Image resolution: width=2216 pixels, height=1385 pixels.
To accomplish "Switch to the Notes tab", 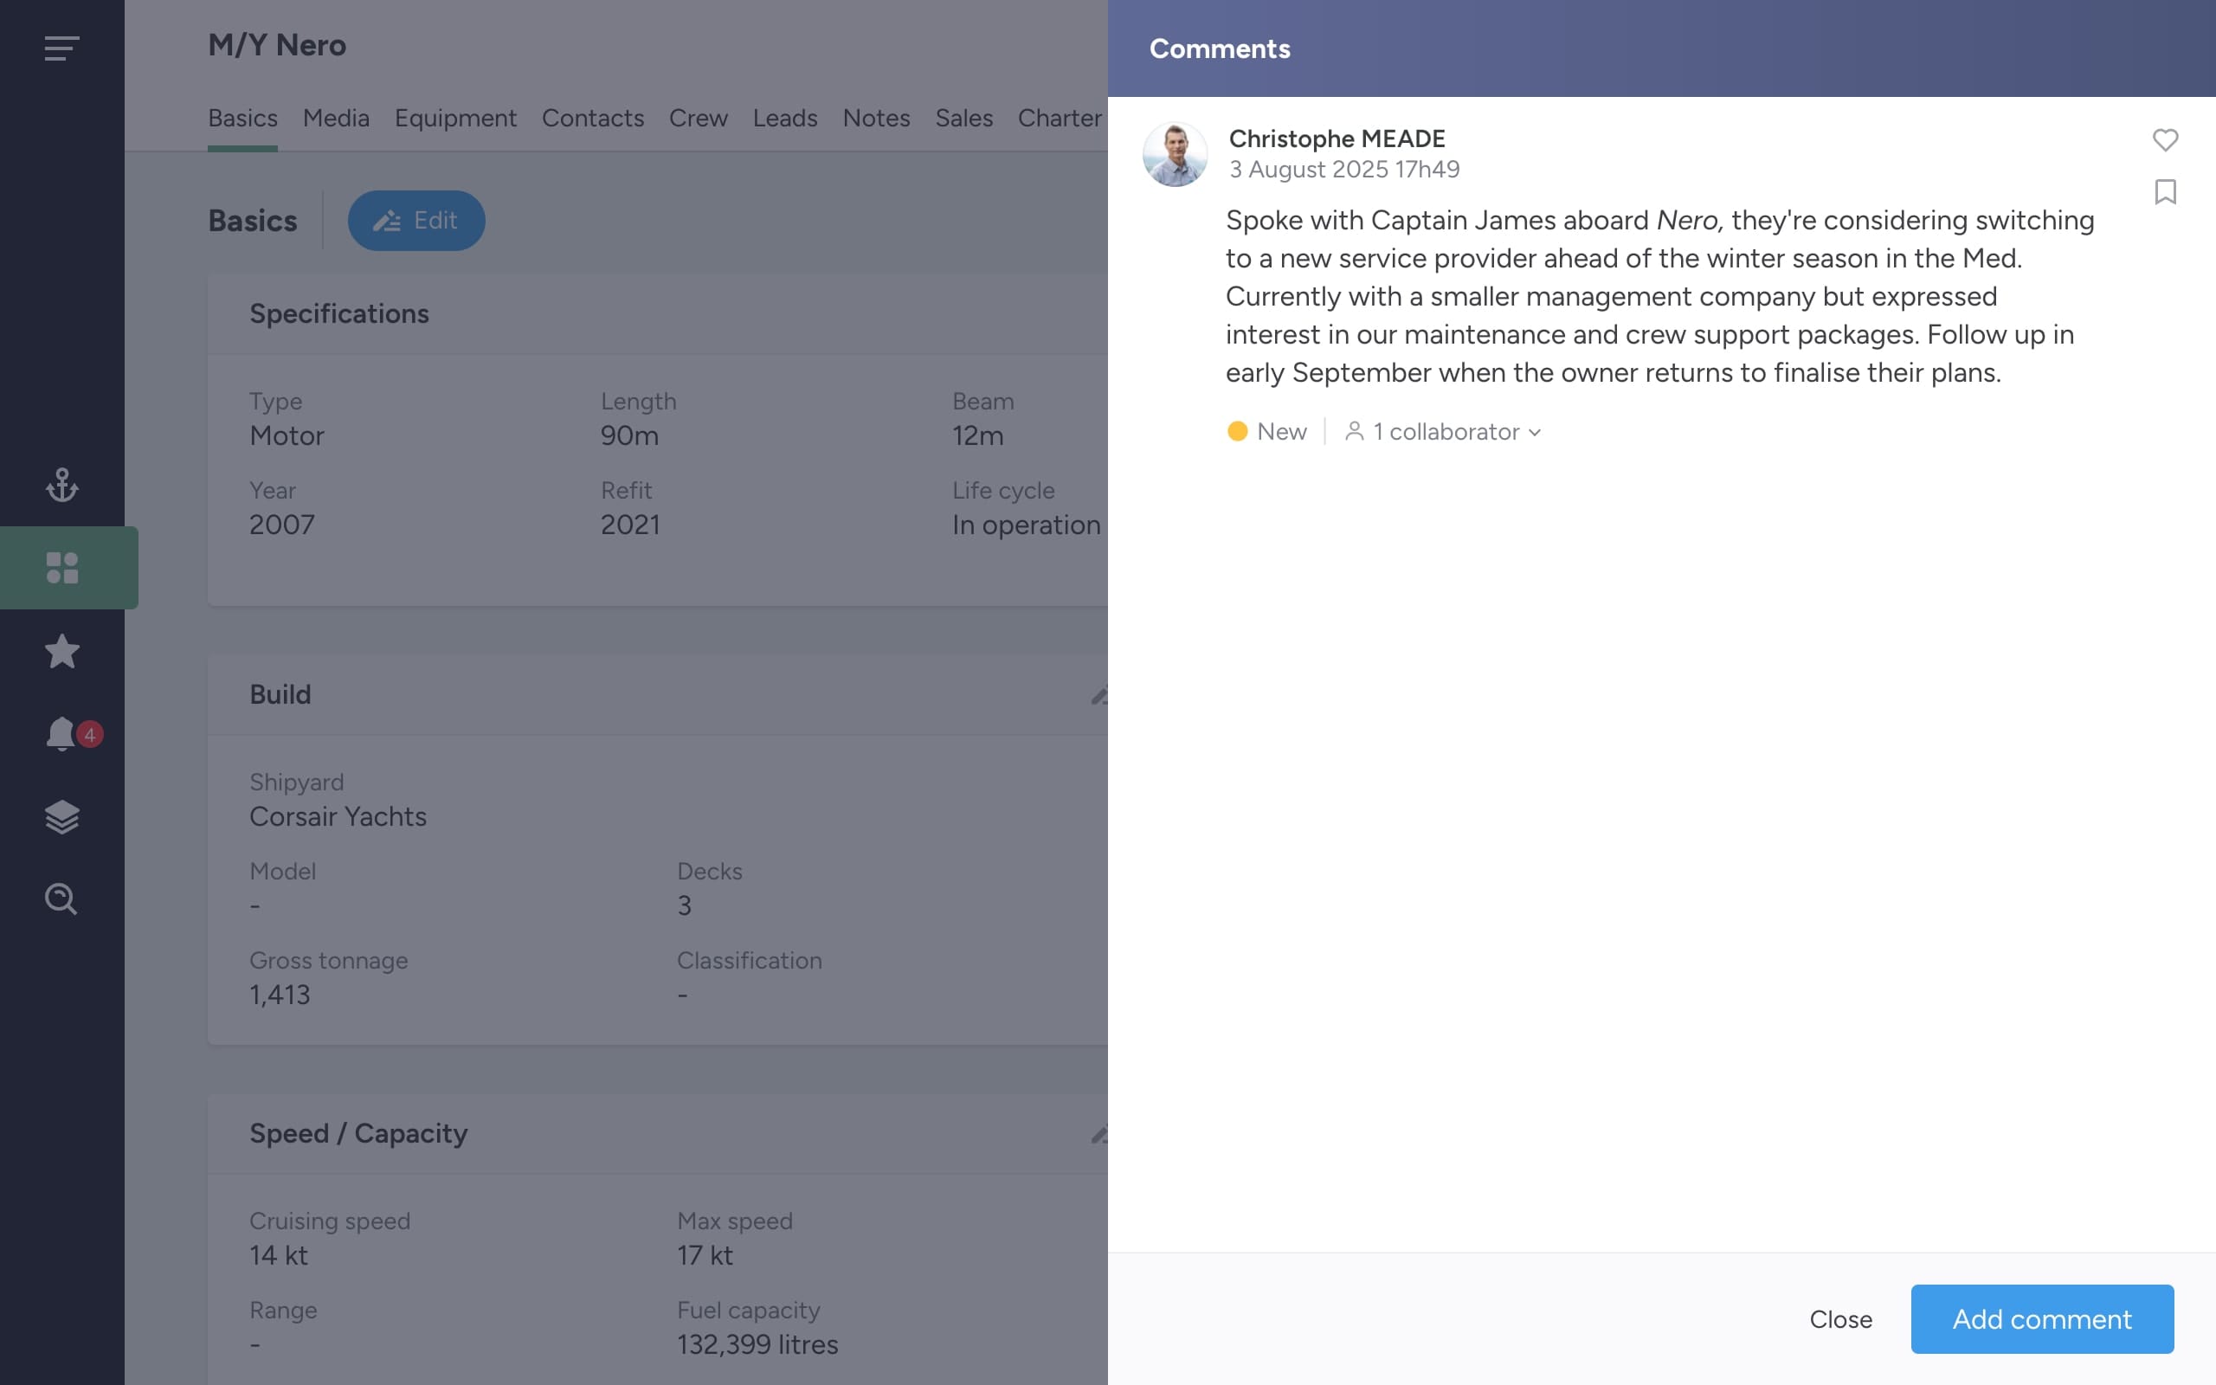I will [x=876, y=119].
